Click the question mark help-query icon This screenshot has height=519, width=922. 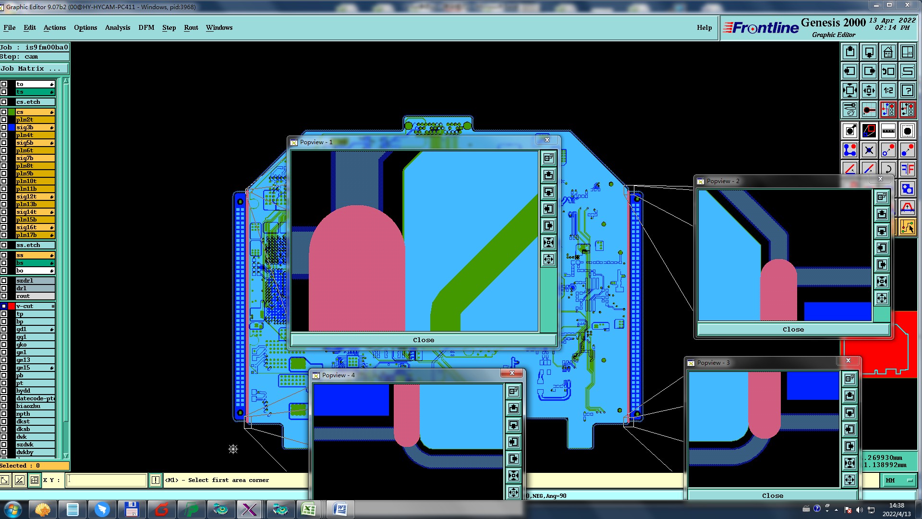point(907,90)
